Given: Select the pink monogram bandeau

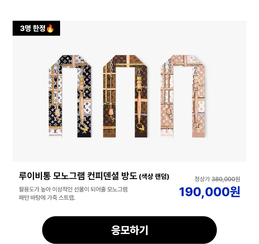Looking at the screenshot, I should [x=183, y=96].
